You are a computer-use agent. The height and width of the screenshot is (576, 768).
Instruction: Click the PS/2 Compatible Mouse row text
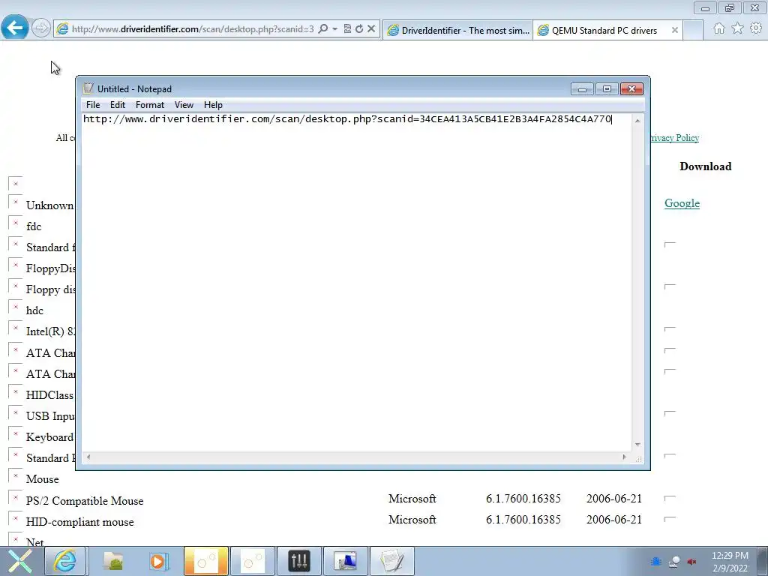pyautogui.click(x=85, y=501)
